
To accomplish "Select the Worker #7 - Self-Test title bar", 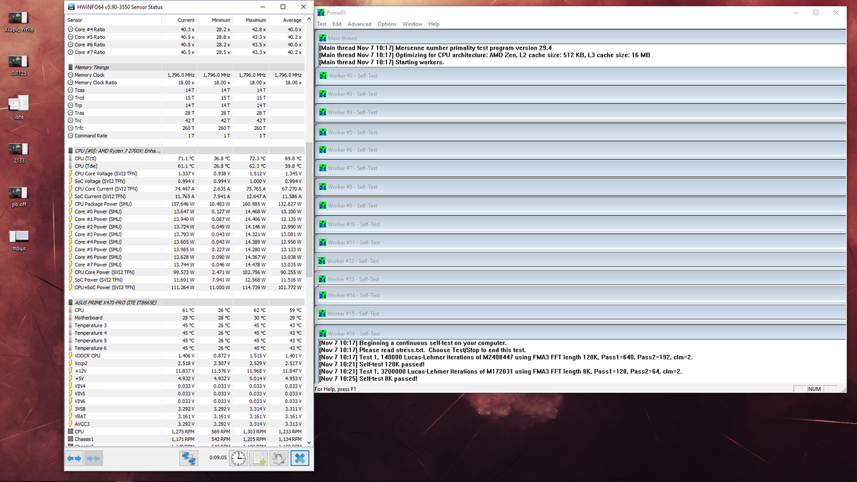I will (x=580, y=168).
